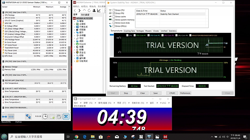Viewport: 250px width, 140px height.
Task: Select the DirectX item in AIDA64 tree
Action: [83, 44]
